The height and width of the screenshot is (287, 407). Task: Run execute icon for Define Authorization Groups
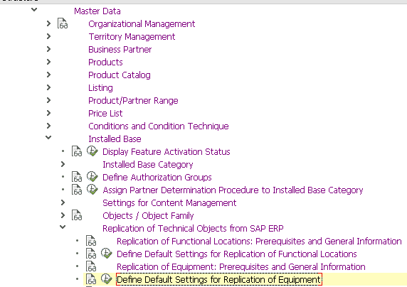(x=92, y=177)
